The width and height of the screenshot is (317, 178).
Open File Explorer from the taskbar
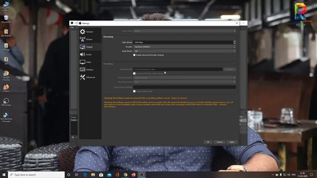93,175
